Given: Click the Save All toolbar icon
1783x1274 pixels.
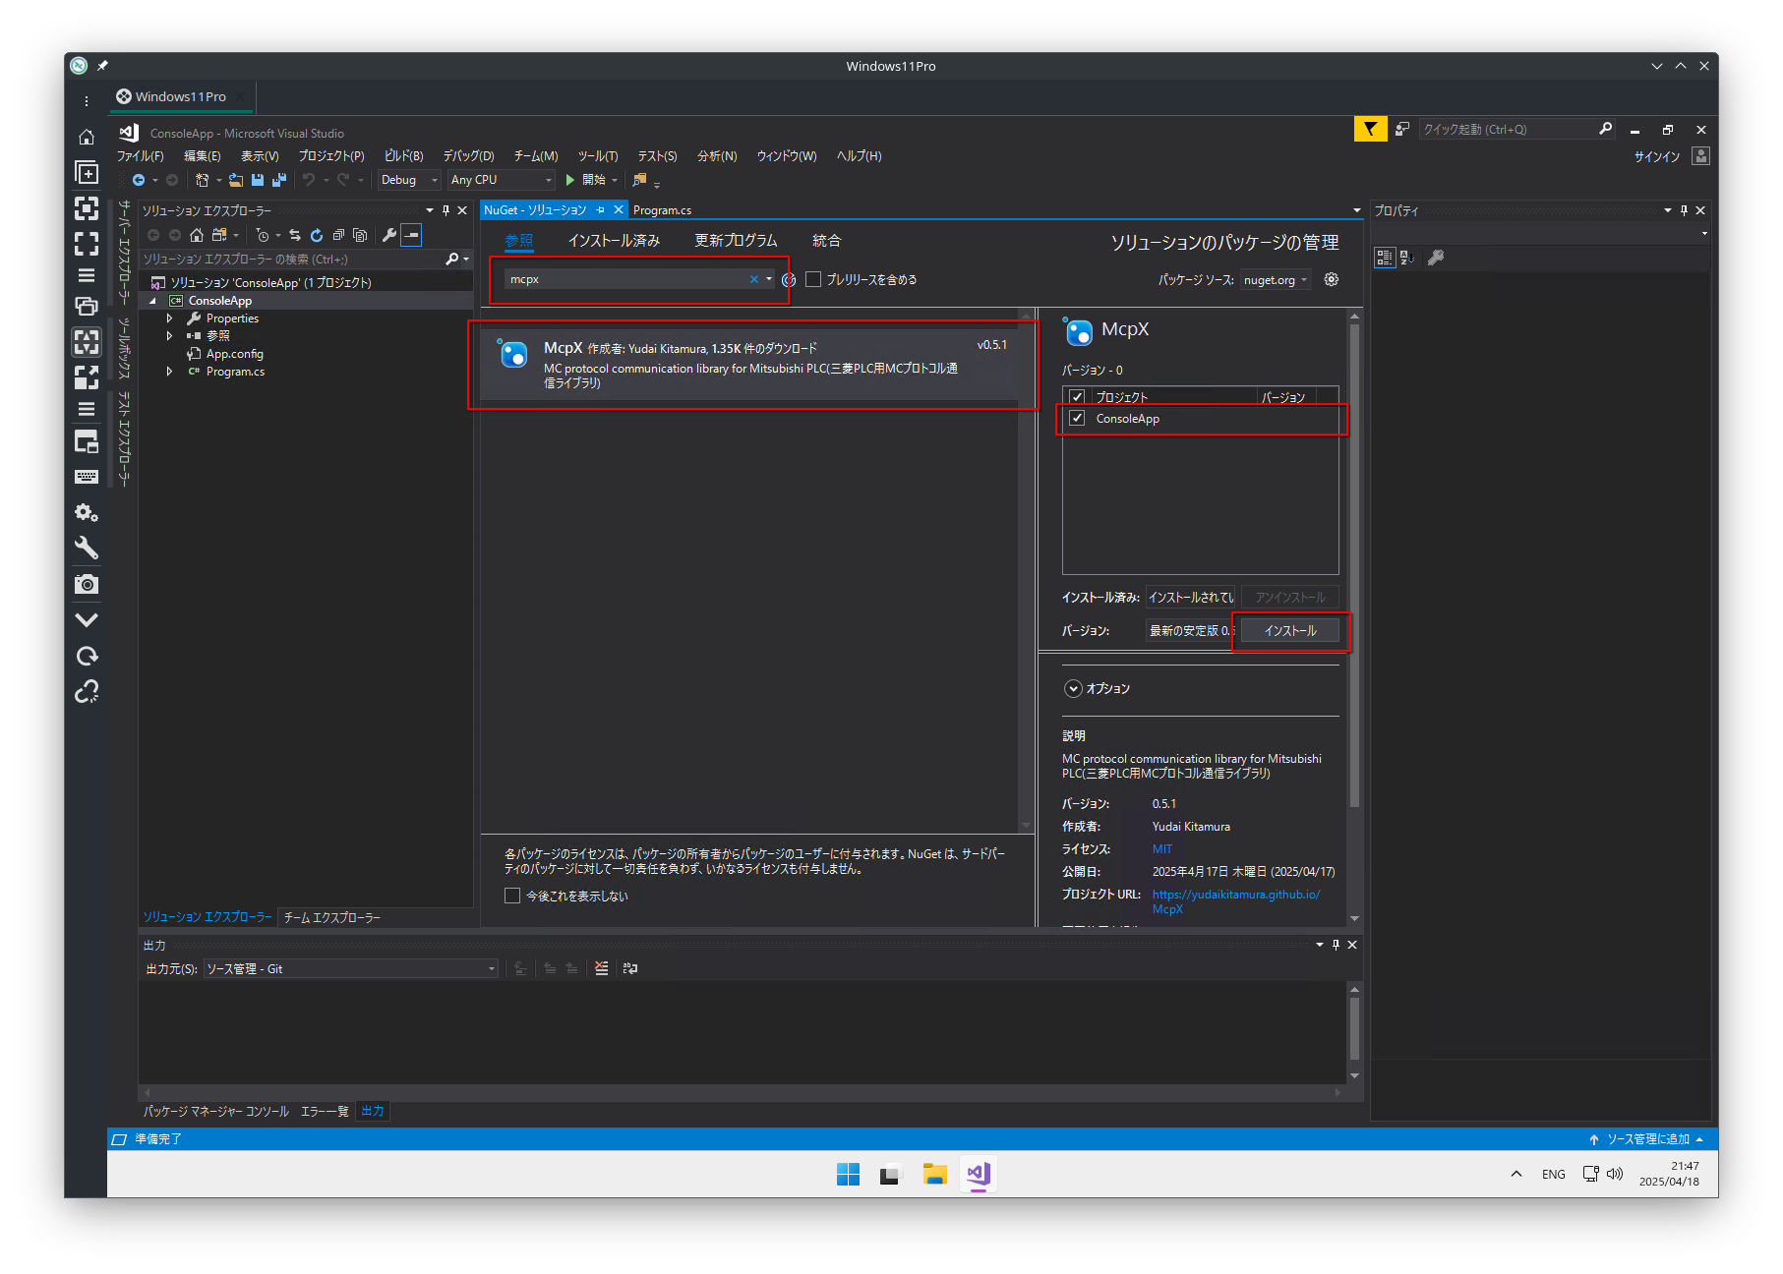Looking at the screenshot, I should [x=278, y=180].
